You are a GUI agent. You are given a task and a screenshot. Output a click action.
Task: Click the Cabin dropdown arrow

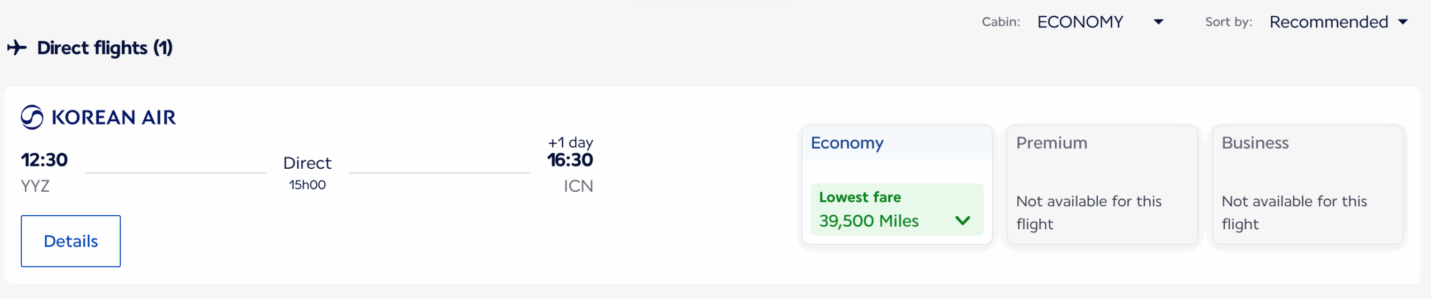tap(1158, 22)
